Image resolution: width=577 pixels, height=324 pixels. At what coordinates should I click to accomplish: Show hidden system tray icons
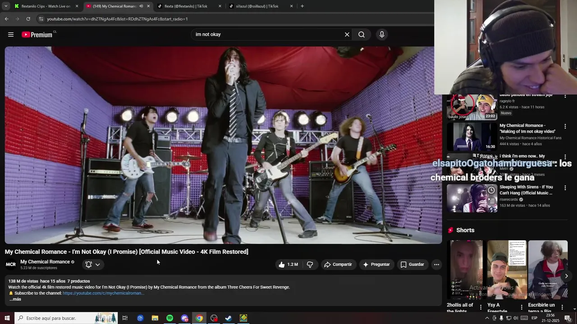[x=487, y=318]
